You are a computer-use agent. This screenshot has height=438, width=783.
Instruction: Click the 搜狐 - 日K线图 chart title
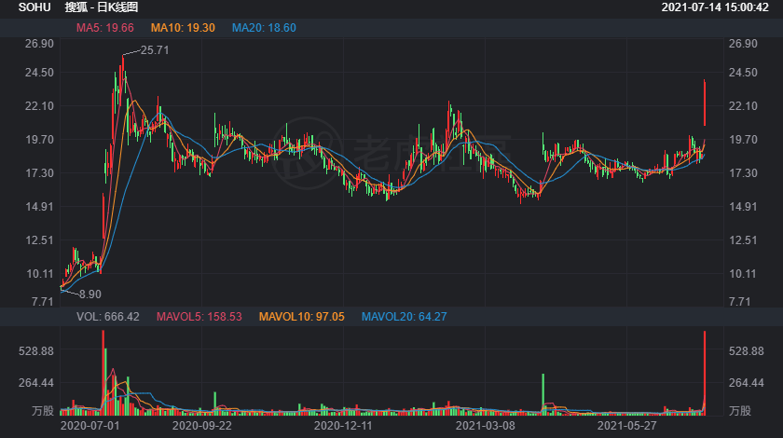(102, 7)
